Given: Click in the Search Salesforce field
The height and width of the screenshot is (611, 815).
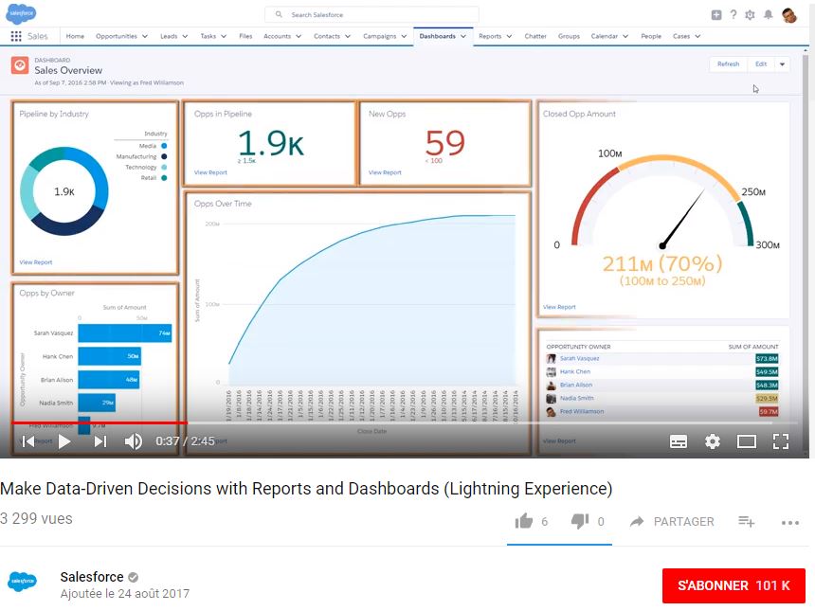Looking at the screenshot, I should tap(371, 14).
